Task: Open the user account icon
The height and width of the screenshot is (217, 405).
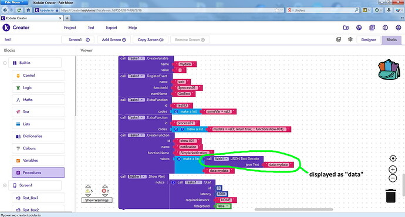Action: [x=399, y=28]
